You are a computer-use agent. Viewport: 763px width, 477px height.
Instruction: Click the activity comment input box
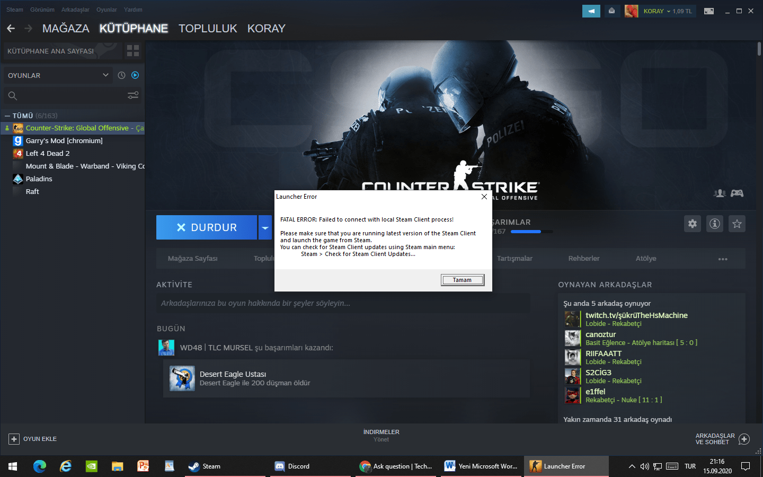(x=343, y=303)
